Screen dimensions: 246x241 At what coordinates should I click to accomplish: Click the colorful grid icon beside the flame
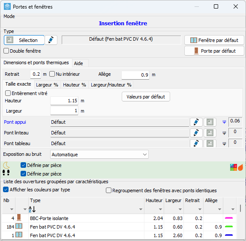click(x=234, y=167)
